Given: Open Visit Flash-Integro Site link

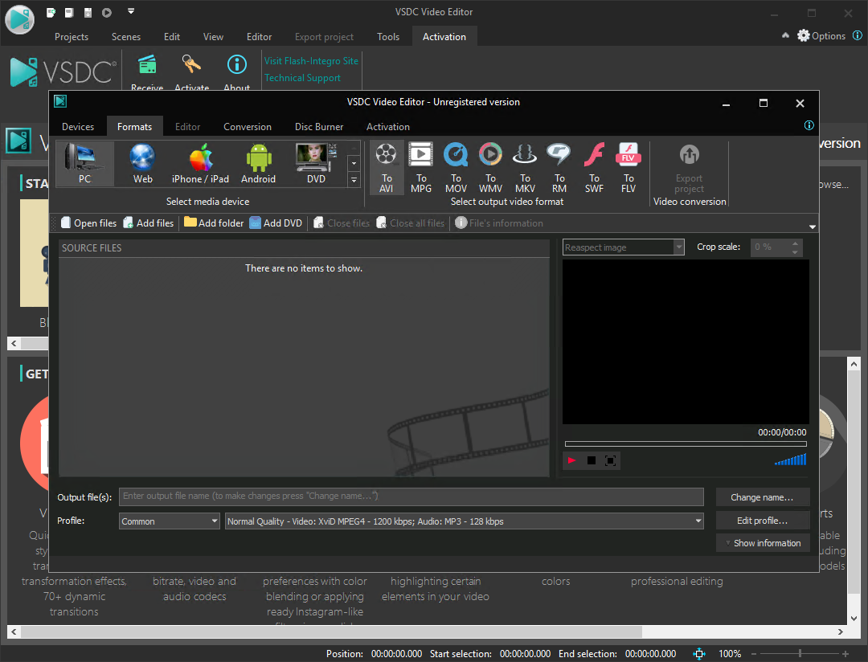Looking at the screenshot, I should click(x=311, y=61).
